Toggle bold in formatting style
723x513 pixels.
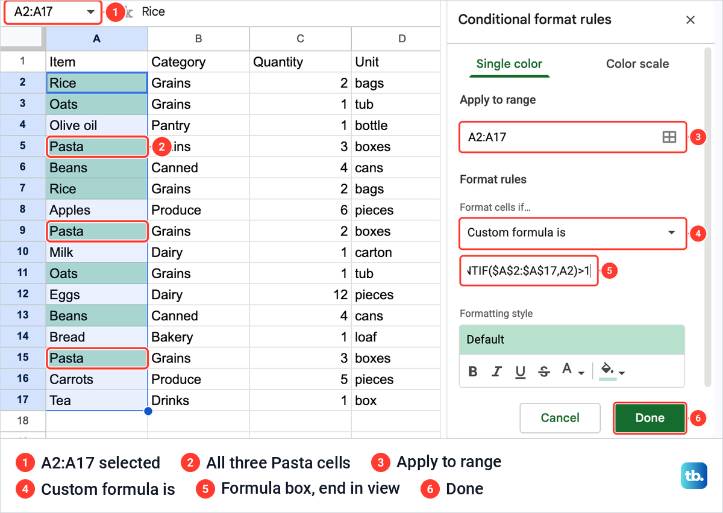coord(473,372)
